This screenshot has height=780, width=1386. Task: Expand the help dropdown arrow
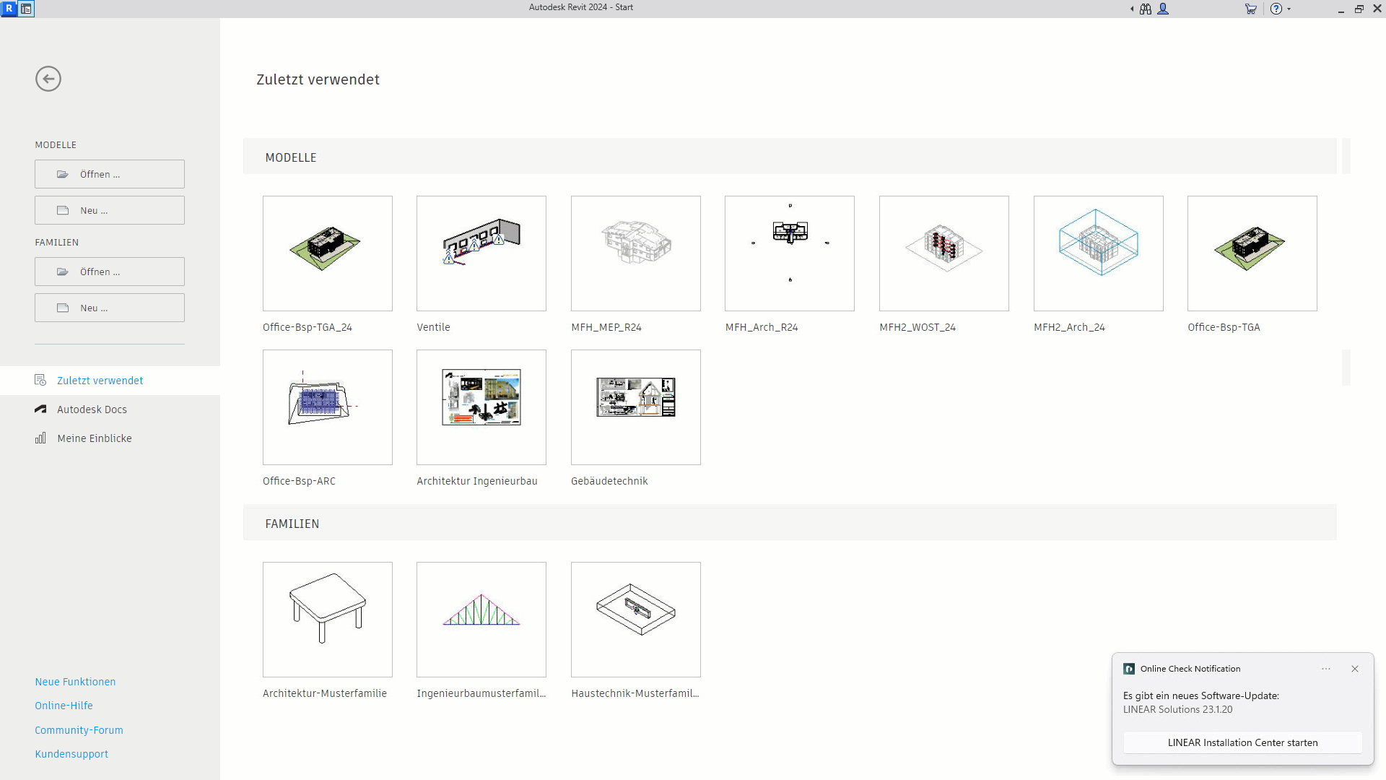point(1289,9)
